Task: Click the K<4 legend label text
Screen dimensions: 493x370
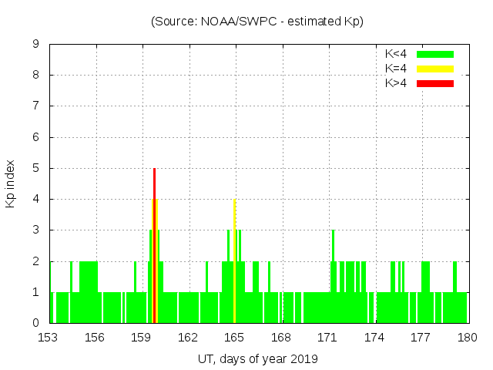Action: point(396,54)
